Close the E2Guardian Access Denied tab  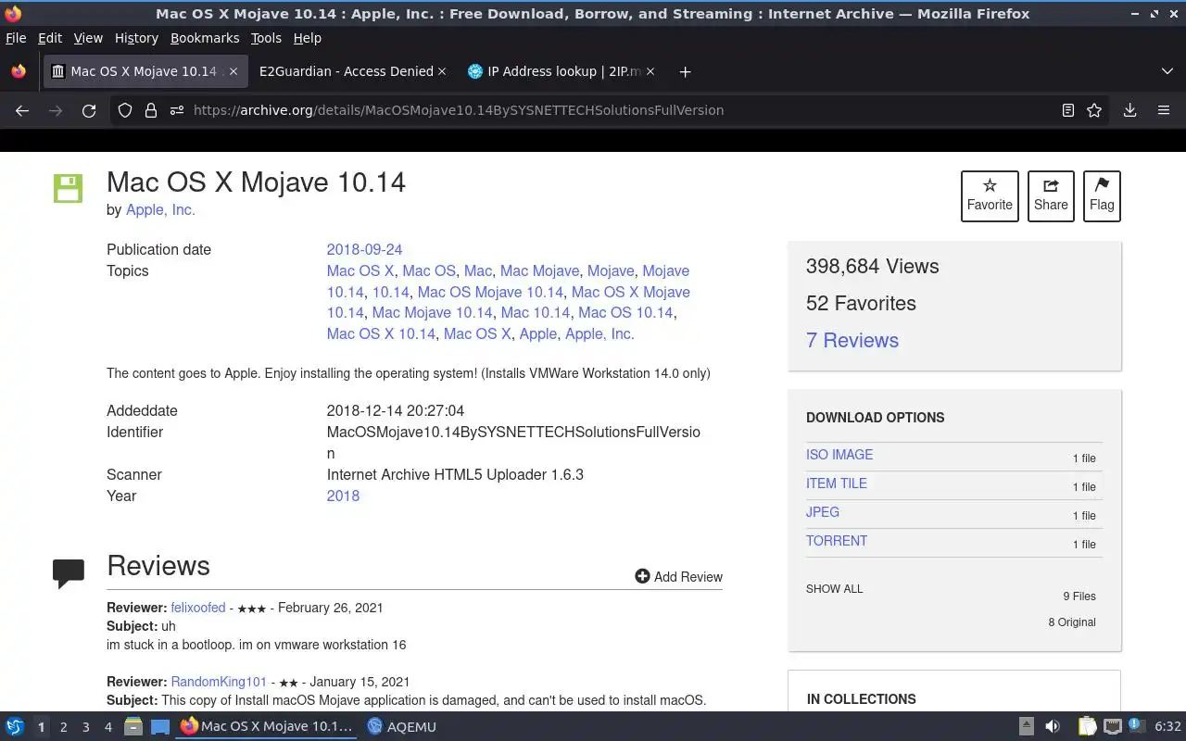coord(442,71)
